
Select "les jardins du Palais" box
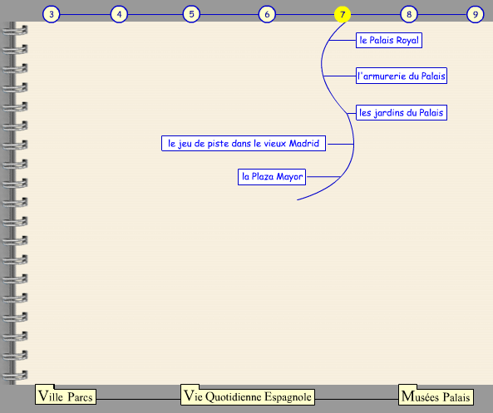(x=402, y=112)
